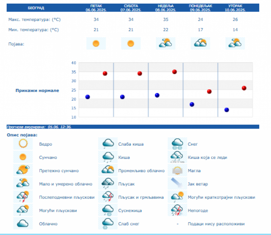271x235 pixels.
Task: Select the ПЕТАК 06.06.2025 column header
Action: (96, 8)
